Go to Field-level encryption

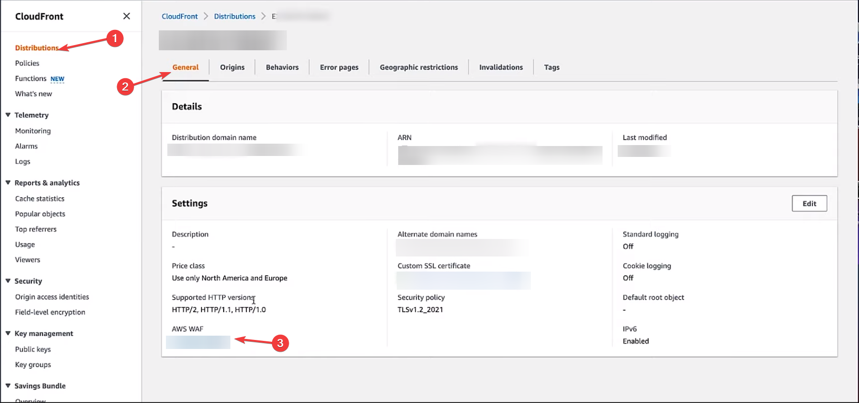[50, 312]
